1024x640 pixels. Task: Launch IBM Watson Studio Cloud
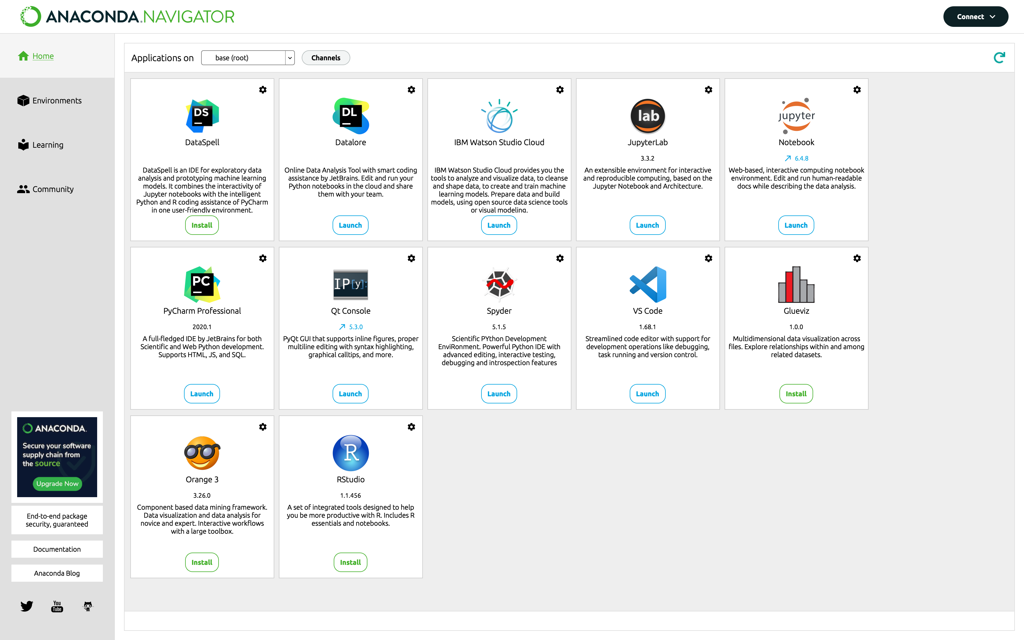click(x=499, y=225)
